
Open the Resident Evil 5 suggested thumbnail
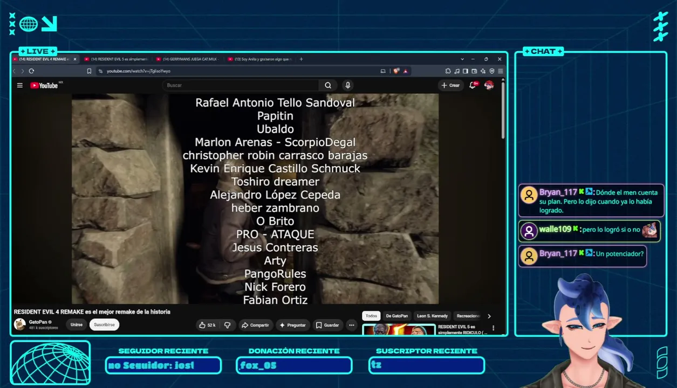(399, 329)
